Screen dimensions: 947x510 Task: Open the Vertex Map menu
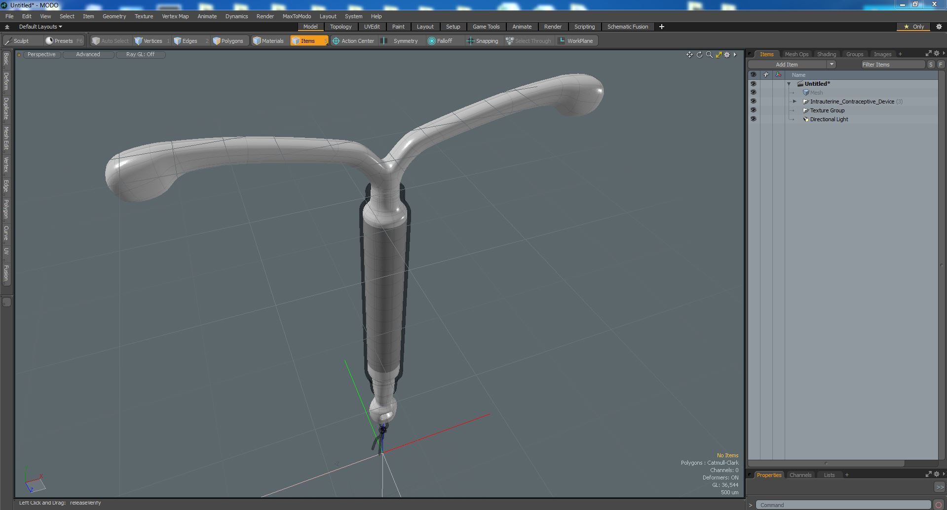pyautogui.click(x=175, y=16)
